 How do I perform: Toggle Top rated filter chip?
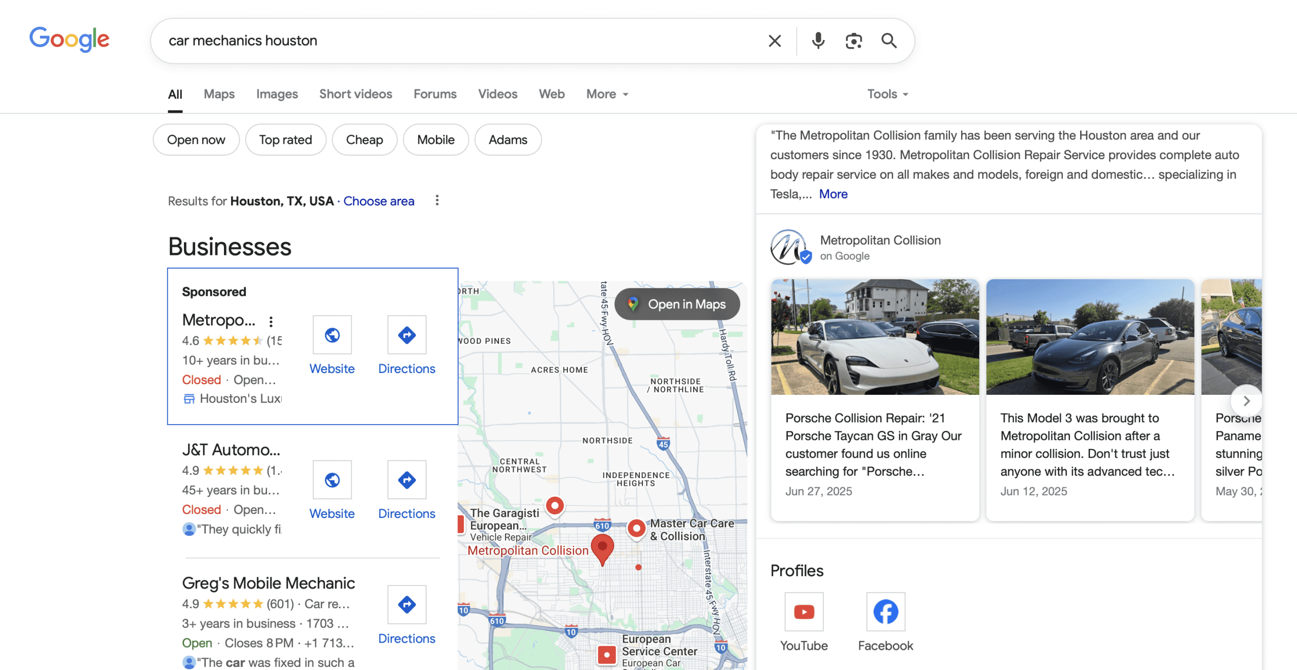point(286,139)
